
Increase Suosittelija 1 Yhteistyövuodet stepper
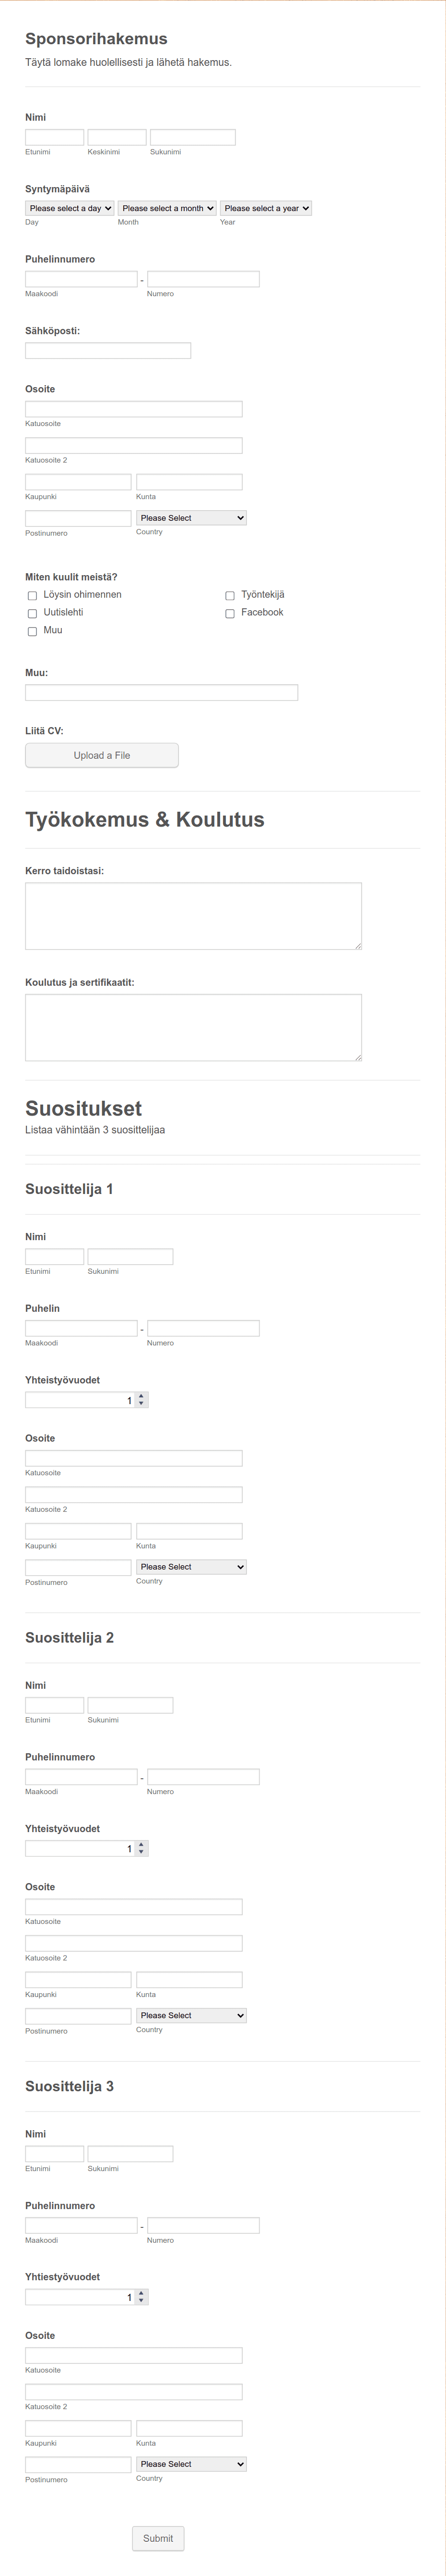[141, 1396]
